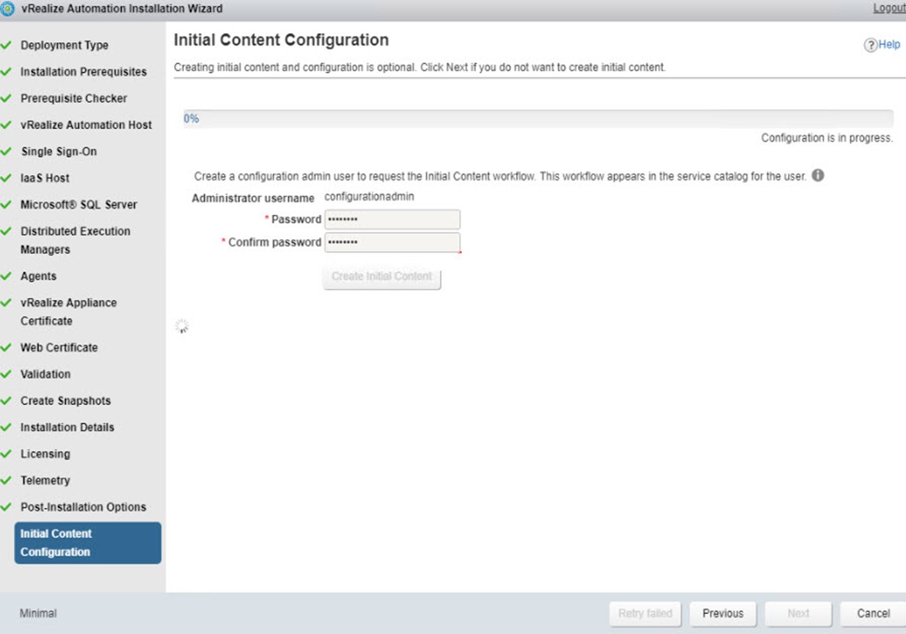Click the green checkmark beside Deployment Type

tap(6, 45)
